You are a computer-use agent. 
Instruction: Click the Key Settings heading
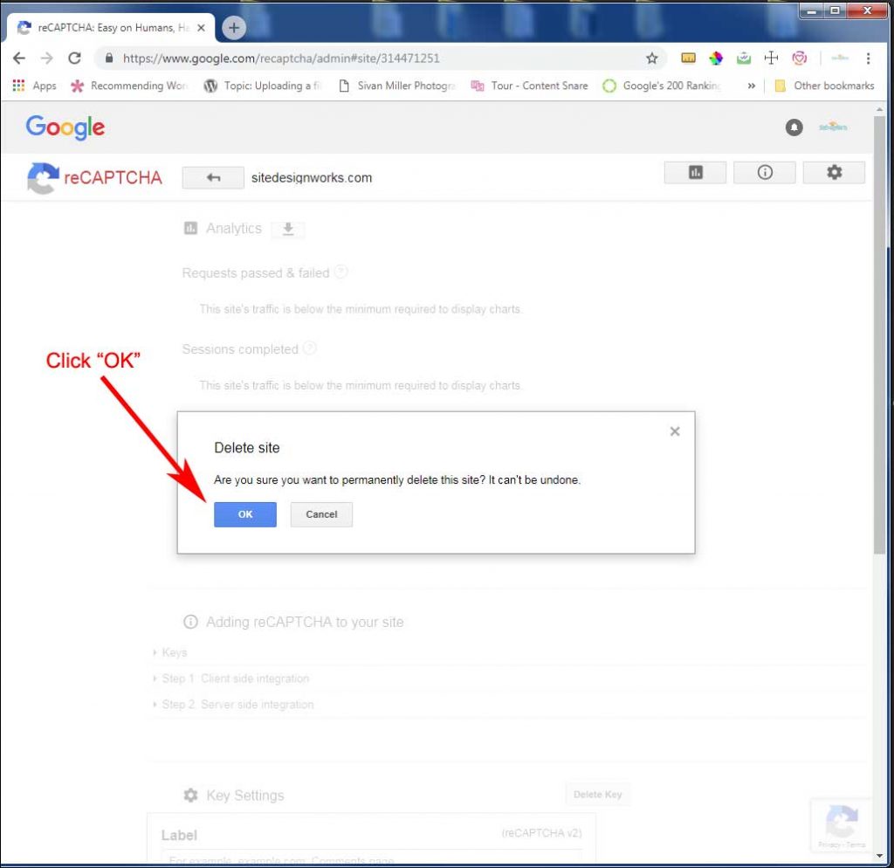click(245, 796)
